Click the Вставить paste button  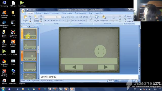tap(26, 18)
